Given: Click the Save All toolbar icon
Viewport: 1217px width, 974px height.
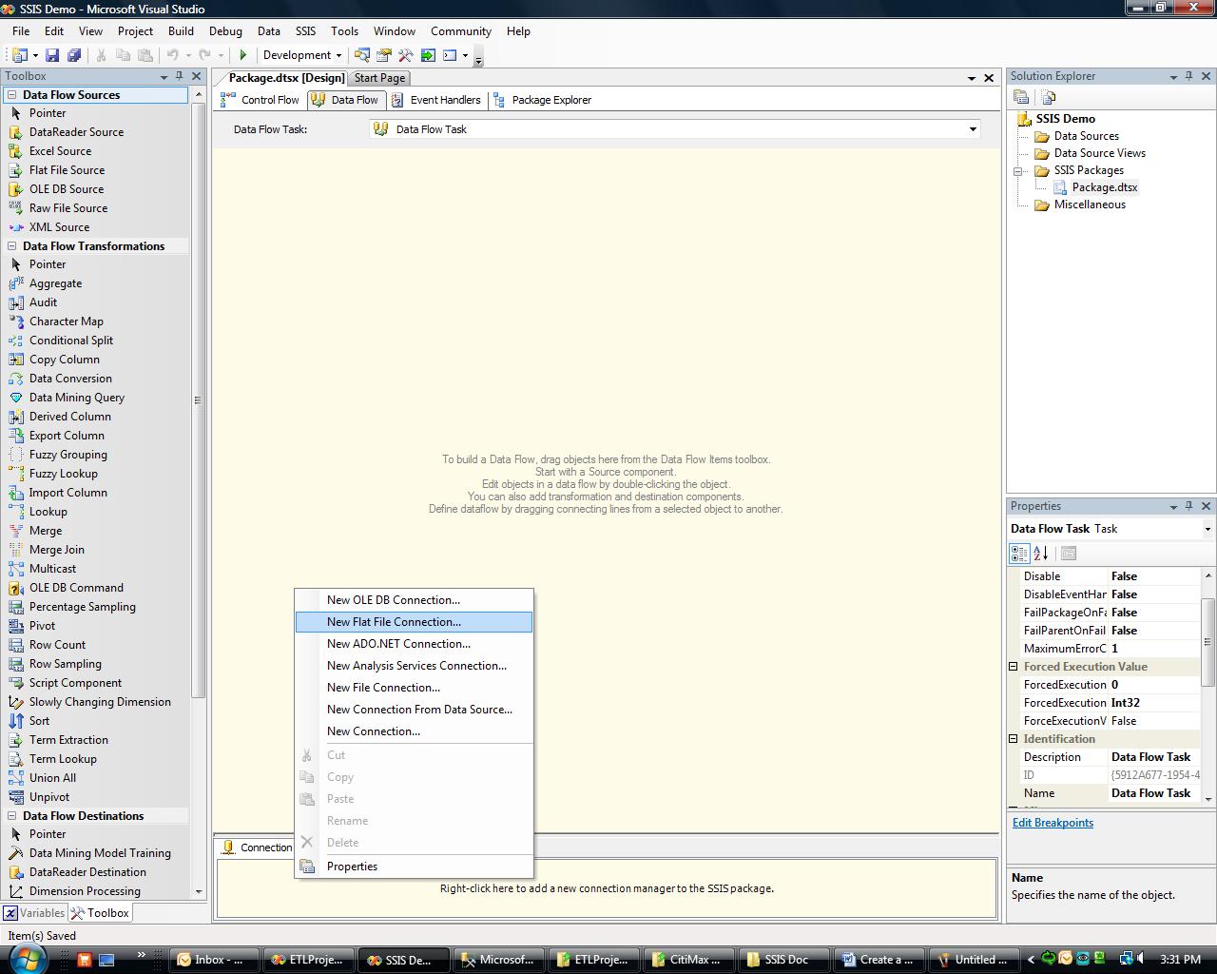Looking at the screenshot, I should (73, 55).
